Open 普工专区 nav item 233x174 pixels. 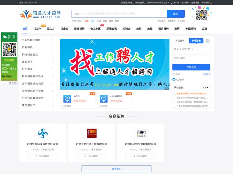coord(95,29)
